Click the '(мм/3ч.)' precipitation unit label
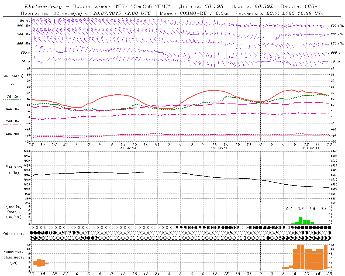This screenshot has height=276, width=345. (x=14, y=207)
